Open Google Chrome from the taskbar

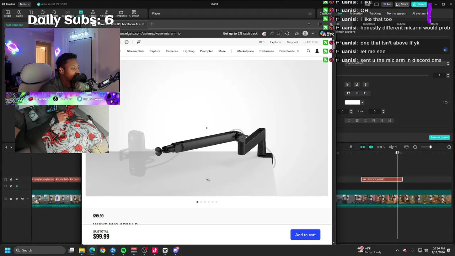pyautogui.click(x=103, y=250)
